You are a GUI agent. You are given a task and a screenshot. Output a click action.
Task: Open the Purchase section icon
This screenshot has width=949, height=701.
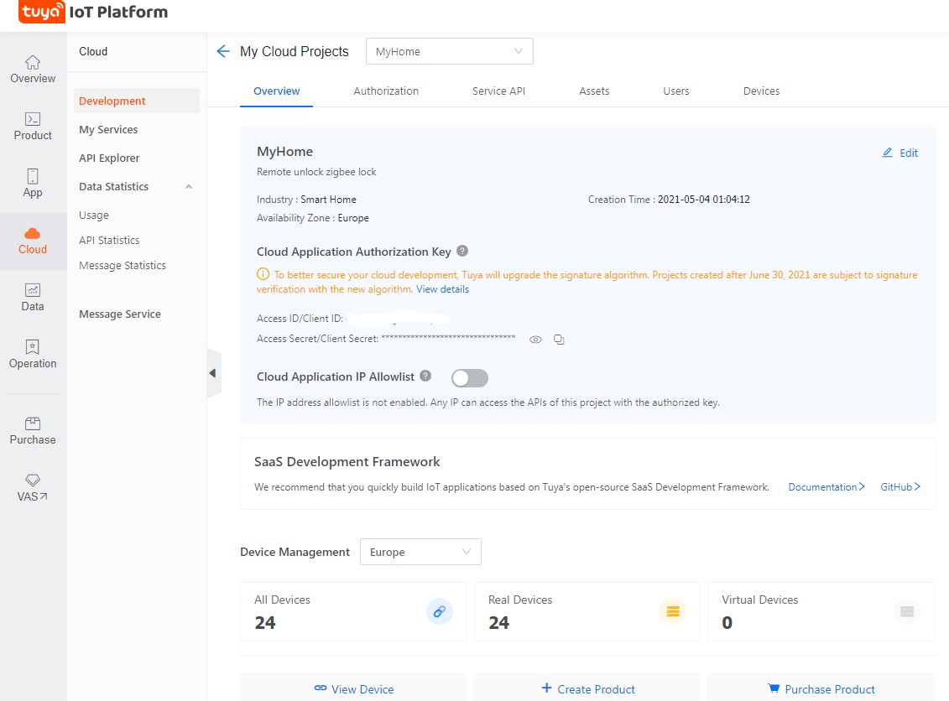33,431
